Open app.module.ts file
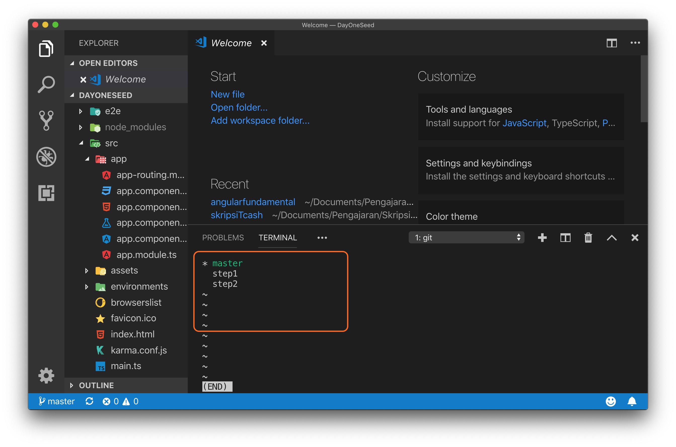The width and height of the screenshot is (676, 447). point(146,255)
